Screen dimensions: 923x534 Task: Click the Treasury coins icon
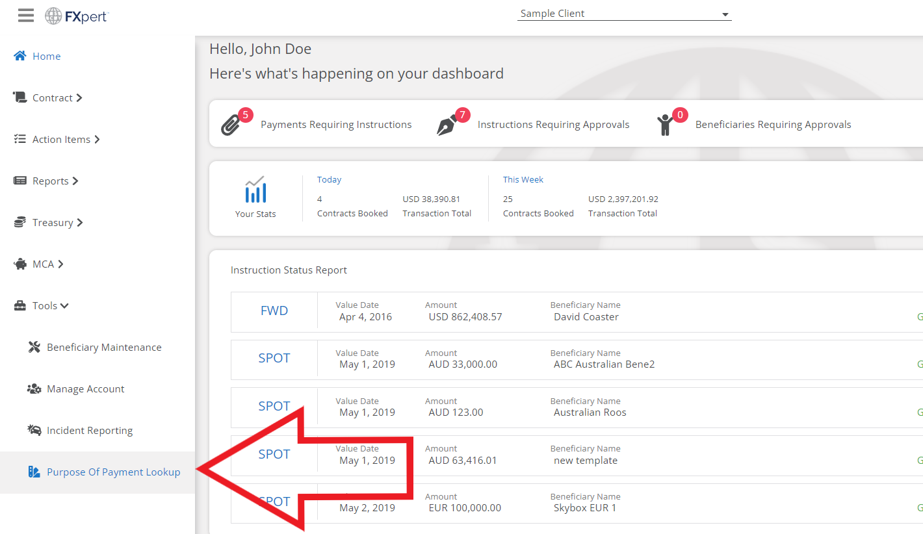pyautogui.click(x=20, y=222)
